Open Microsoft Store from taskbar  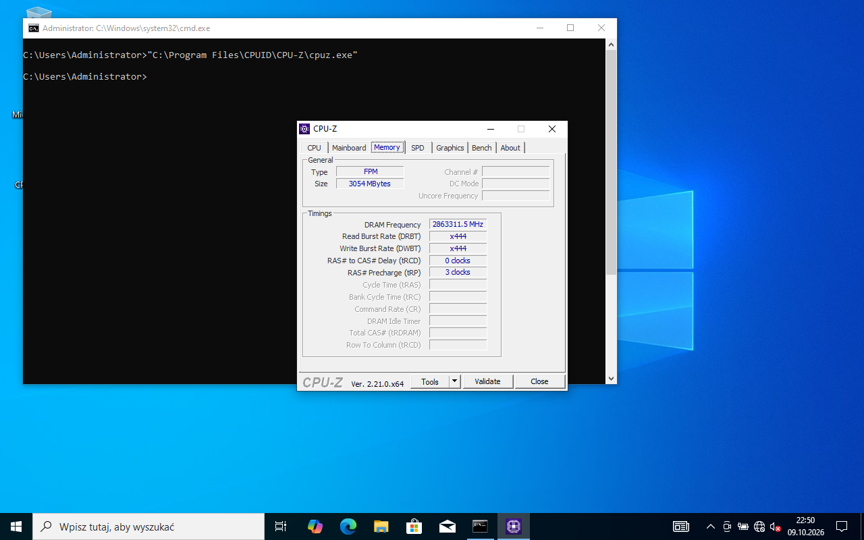point(414,526)
